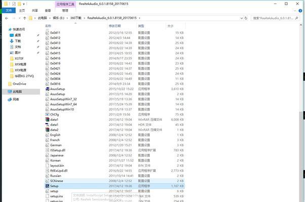
Task: Select the ChCfg application icon
Action: click(x=47, y=114)
